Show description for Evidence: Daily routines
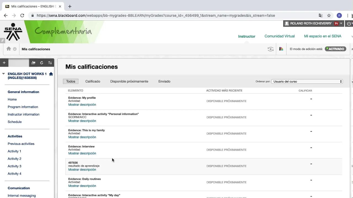Viewport: 353px width, 198px height. click(82, 186)
